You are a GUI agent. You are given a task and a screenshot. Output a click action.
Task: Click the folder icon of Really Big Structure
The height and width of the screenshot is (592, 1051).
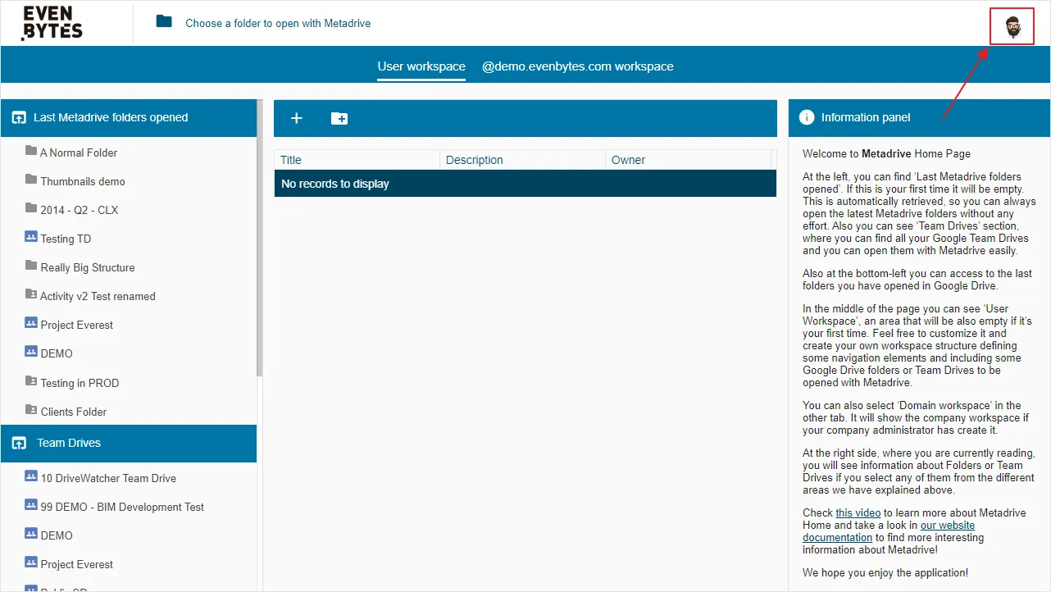pyautogui.click(x=31, y=266)
